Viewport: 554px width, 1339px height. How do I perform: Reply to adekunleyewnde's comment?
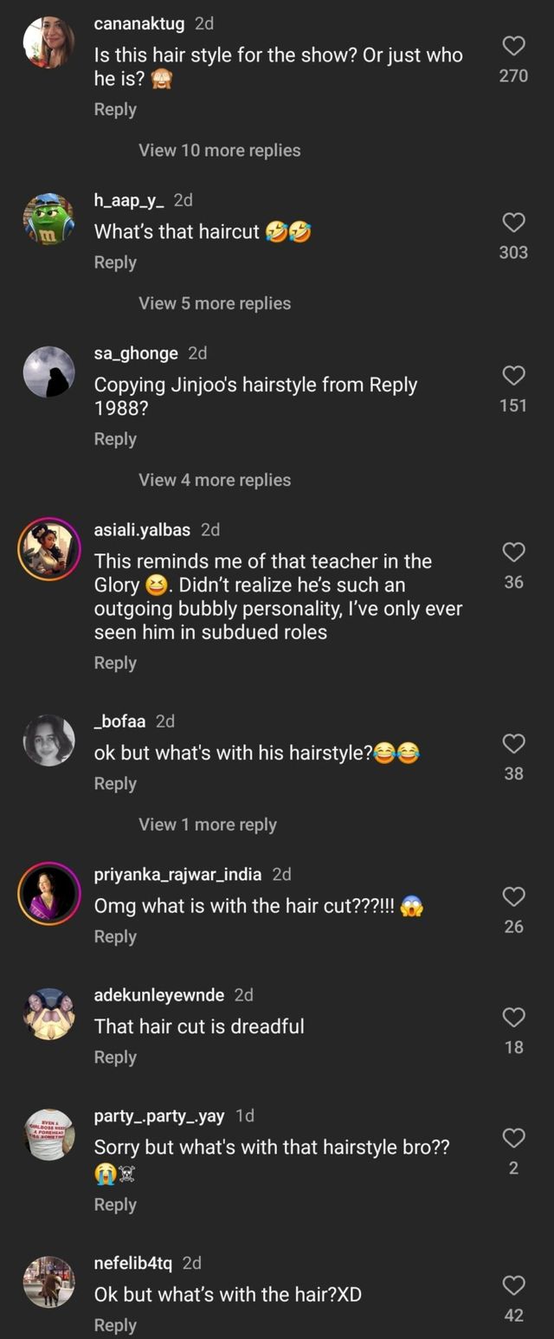point(115,1057)
